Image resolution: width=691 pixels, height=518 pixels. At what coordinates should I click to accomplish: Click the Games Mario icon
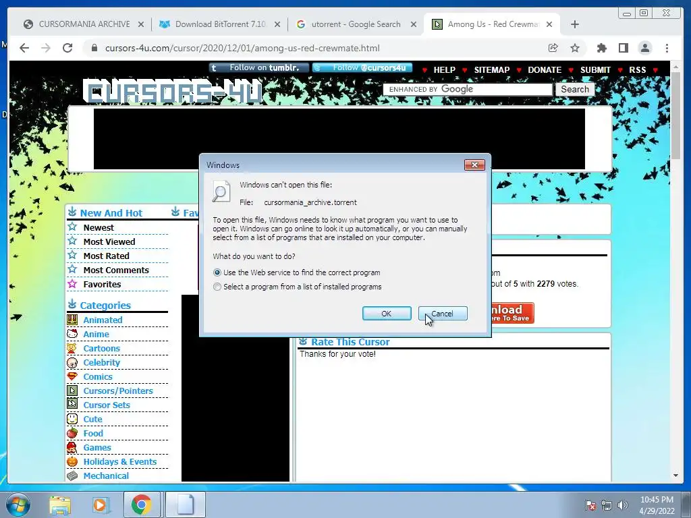72,448
